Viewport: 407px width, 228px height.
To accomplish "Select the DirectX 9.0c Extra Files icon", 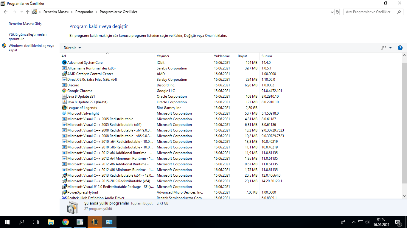I will point(64,80).
